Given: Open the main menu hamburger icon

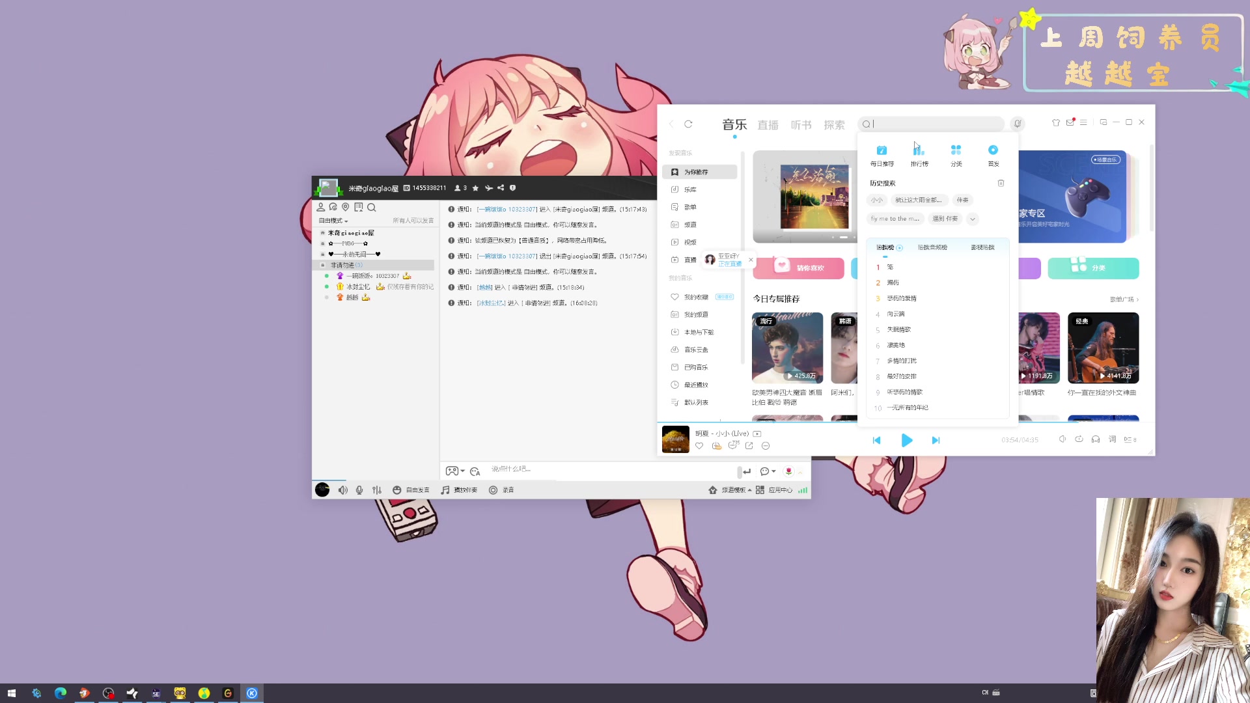Looking at the screenshot, I should [x=1083, y=122].
